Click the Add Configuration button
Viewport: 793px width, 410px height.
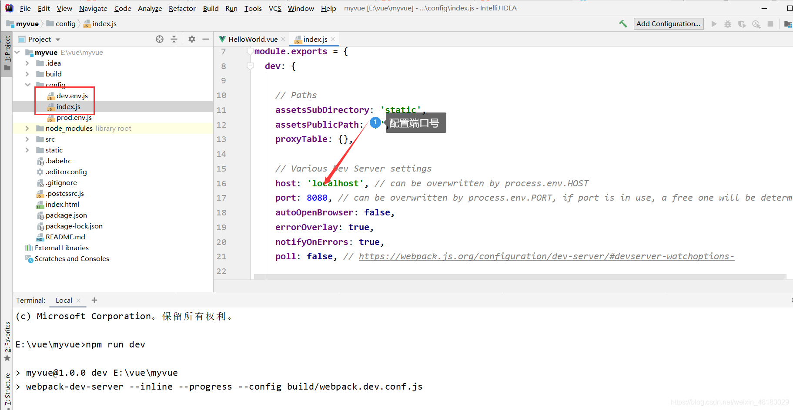[669, 24]
